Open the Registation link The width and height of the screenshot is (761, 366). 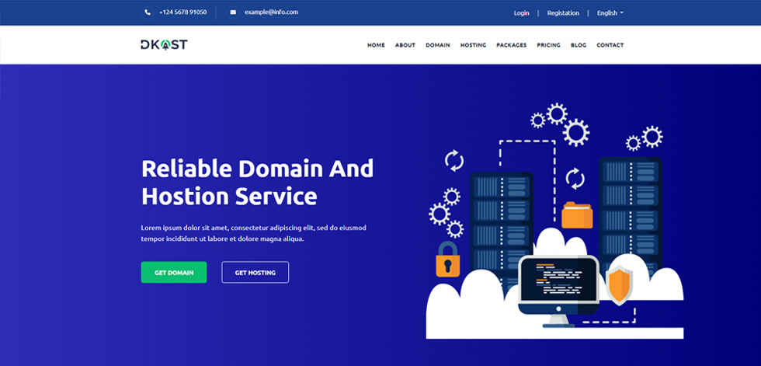pyautogui.click(x=563, y=13)
